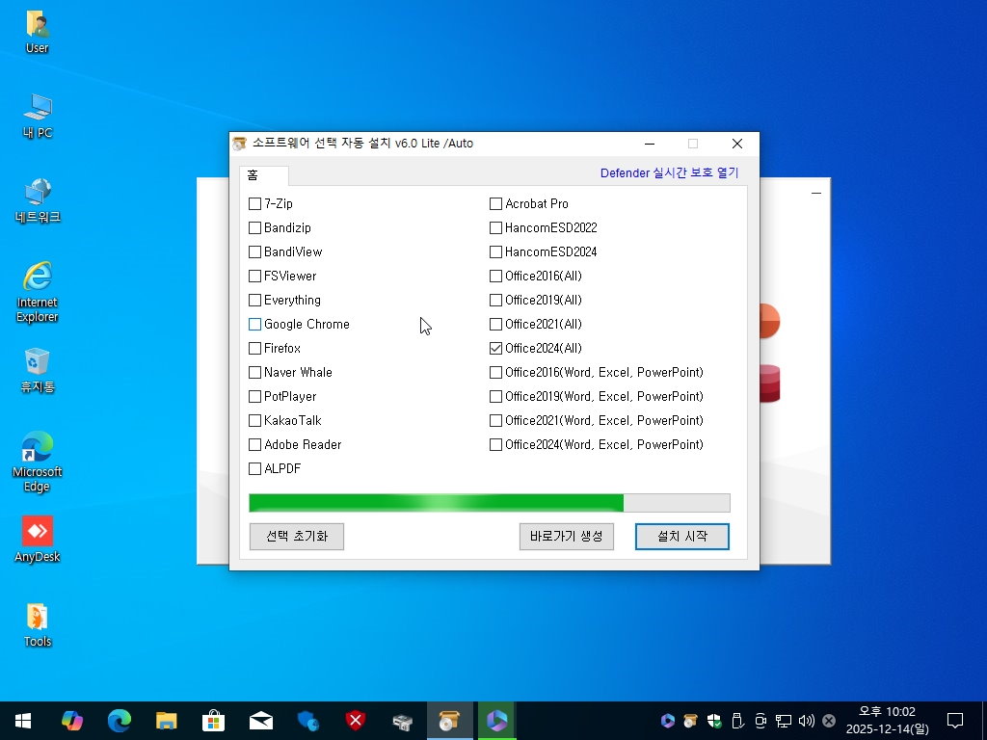Select the ALPDF checkbox
This screenshot has width=987, height=740.
[x=254, y=469]
